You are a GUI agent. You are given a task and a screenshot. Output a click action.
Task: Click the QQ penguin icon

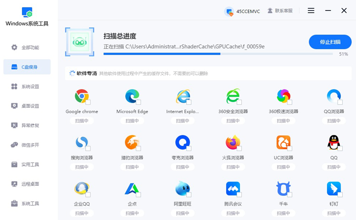click(x=334, y=142)
